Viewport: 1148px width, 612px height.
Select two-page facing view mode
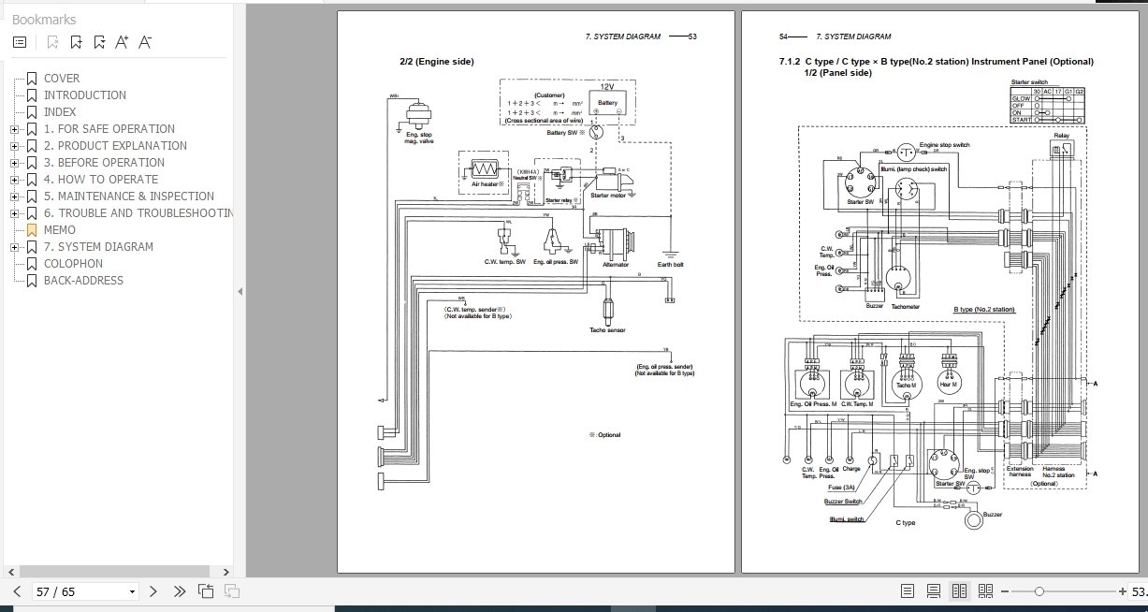point(958,591)
